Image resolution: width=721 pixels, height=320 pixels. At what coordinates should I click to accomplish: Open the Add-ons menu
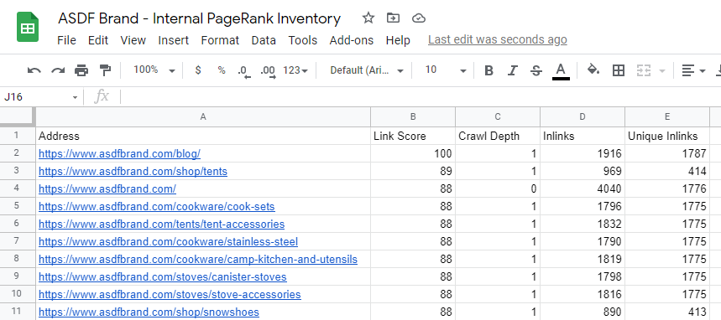tap(352, 40)
